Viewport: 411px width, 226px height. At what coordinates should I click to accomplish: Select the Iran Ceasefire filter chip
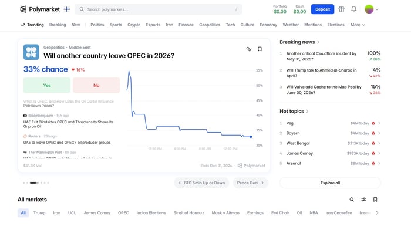point(339,213)
